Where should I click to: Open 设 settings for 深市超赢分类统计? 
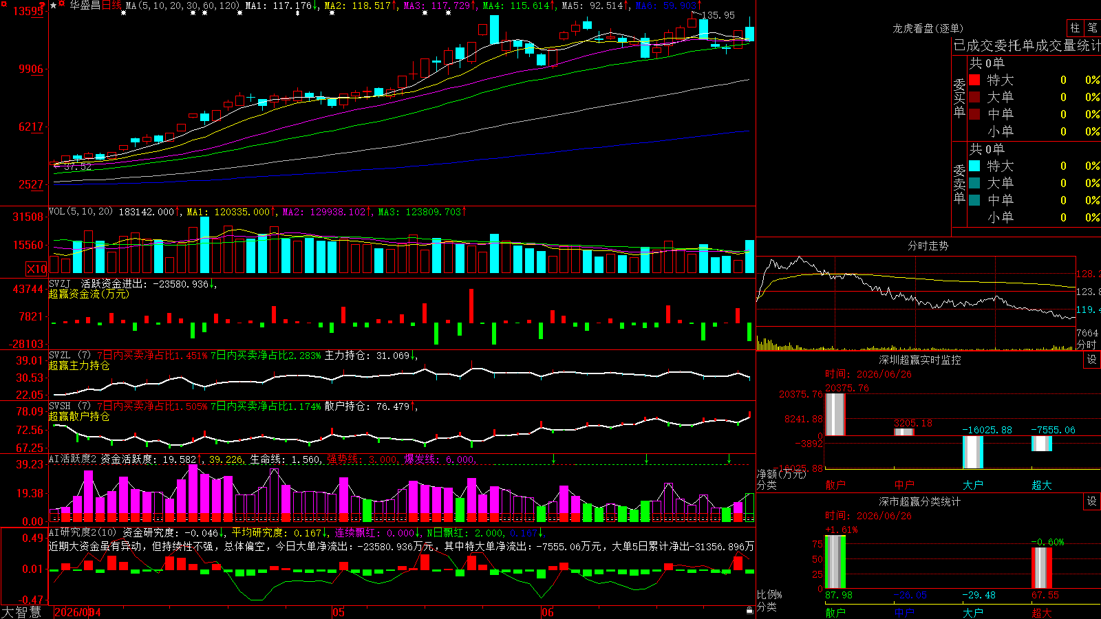(1092, 501)
